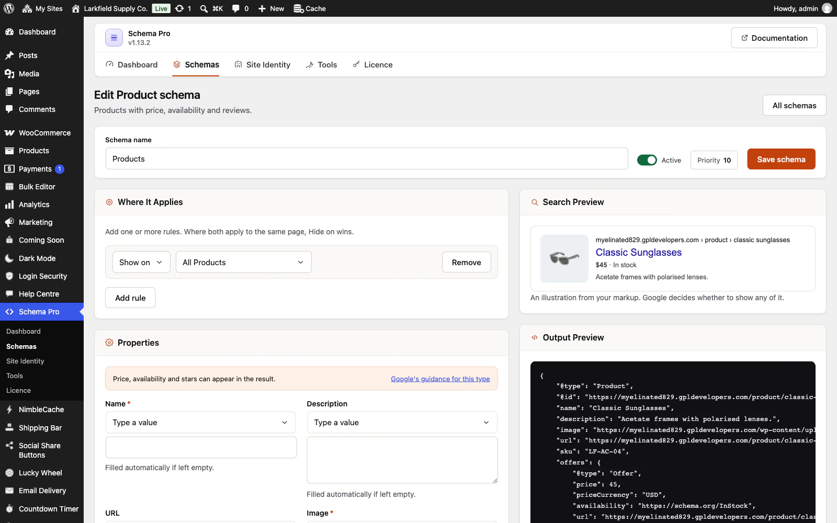Open Lucky Wheel in the sidebar

point(42,473)
